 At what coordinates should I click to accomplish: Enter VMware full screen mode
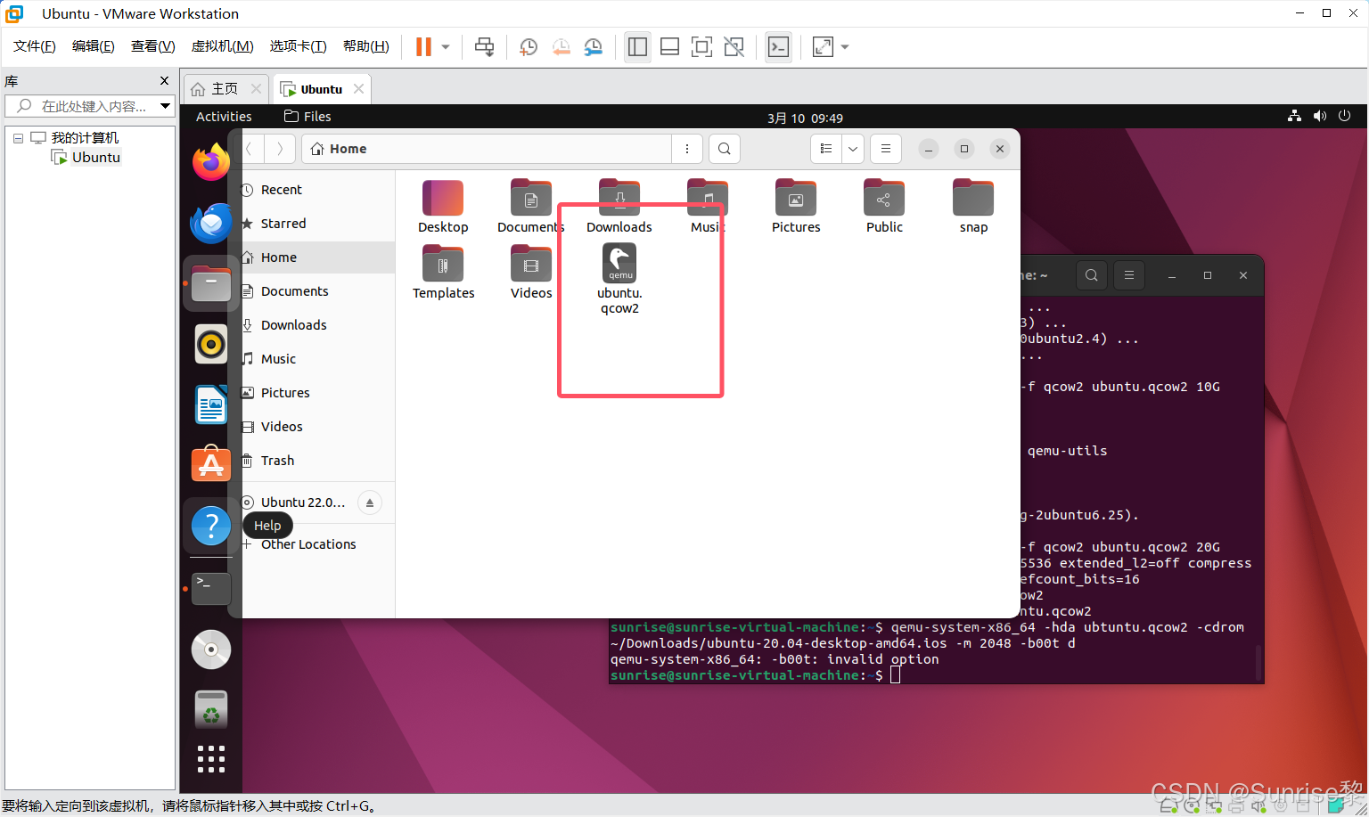[x=701, y=47]
